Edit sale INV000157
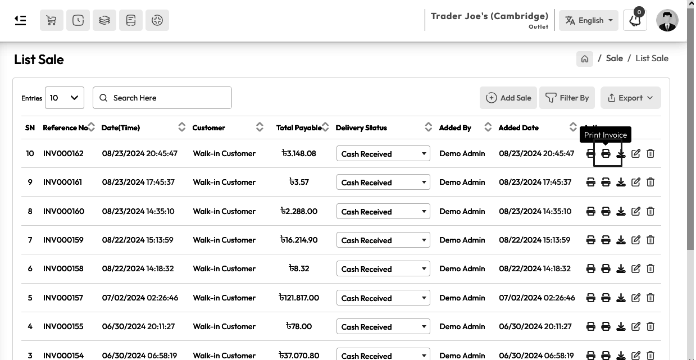This screenshot has height=360, width=696. pos(636,298)
